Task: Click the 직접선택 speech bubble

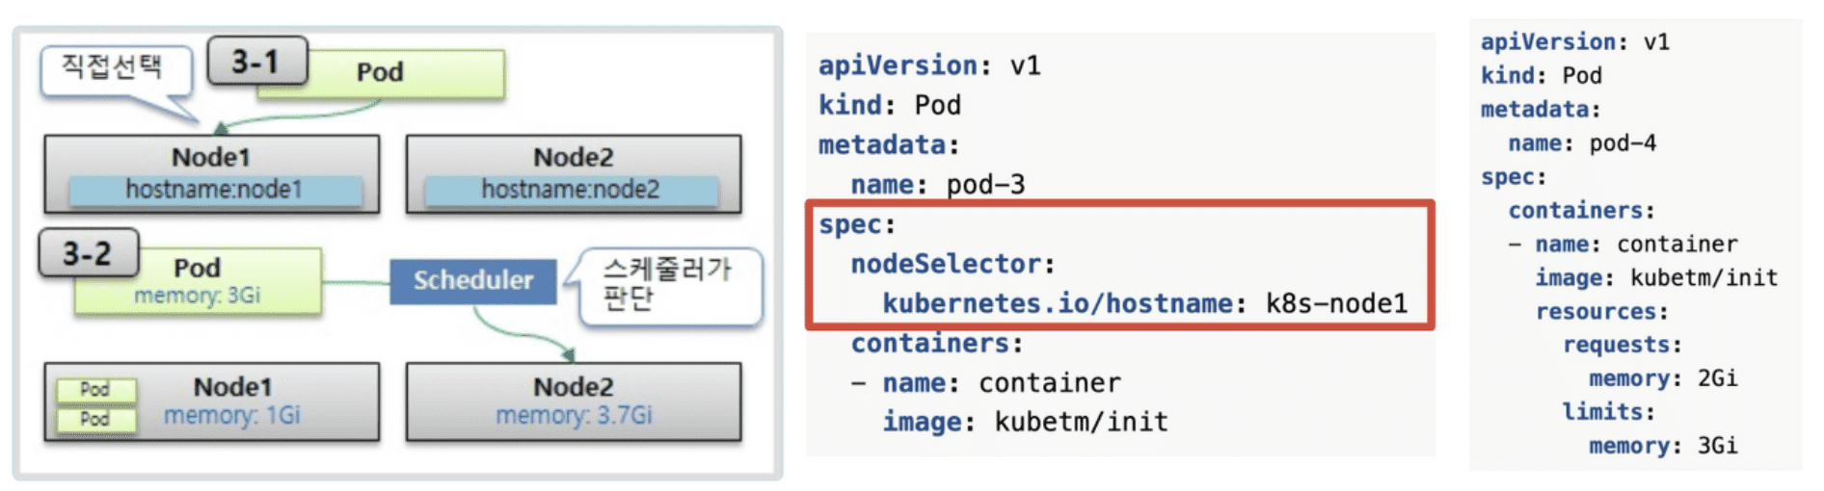Action: click(114, 69)
